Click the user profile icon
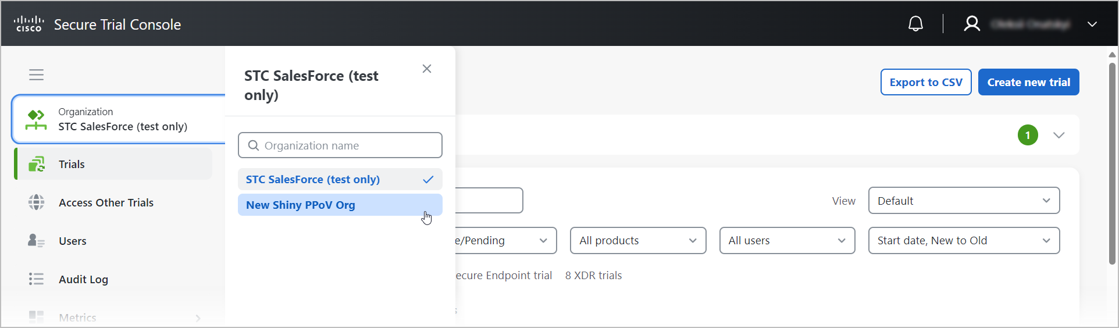Screen dimensions: 1119x328 tap(972, 24)
